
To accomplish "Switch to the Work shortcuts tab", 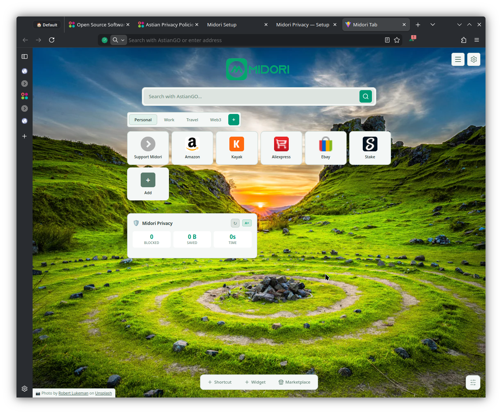I will [x=169, y=120].
